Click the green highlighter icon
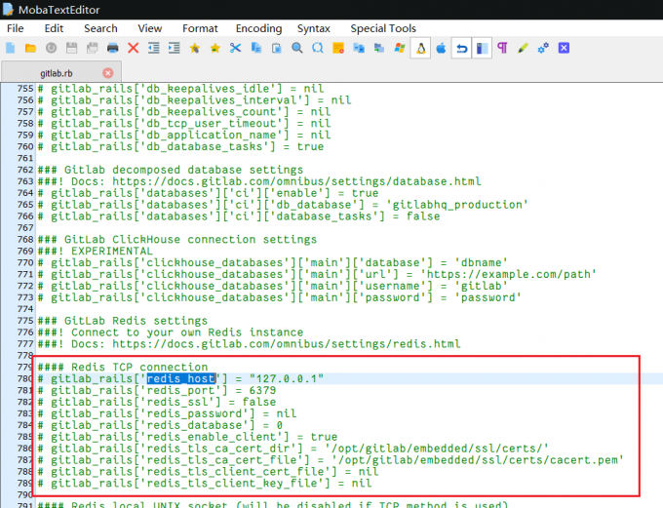This screenshot has width=663, height=508. pos(523,48)
